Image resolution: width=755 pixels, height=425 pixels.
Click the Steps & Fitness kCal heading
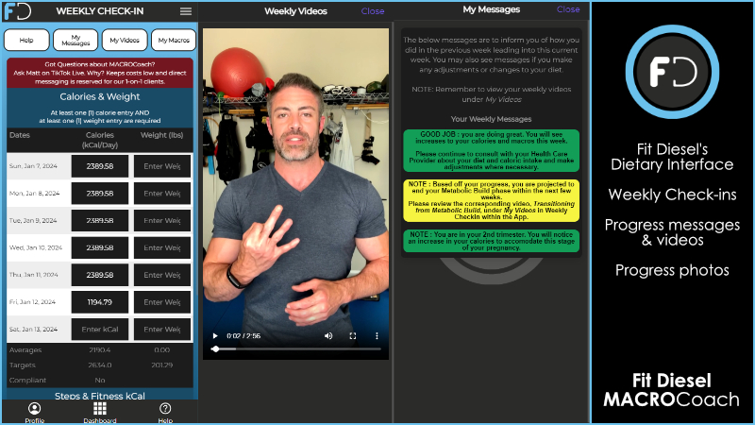click(x=100, y=396)
